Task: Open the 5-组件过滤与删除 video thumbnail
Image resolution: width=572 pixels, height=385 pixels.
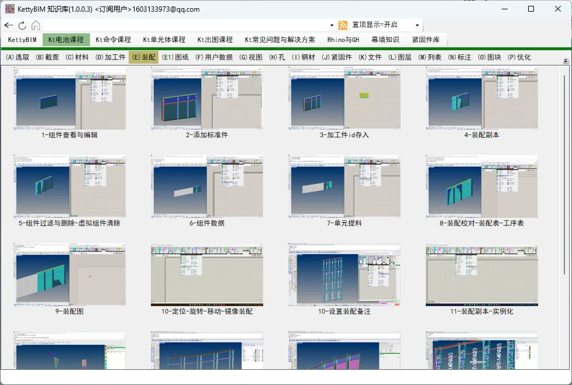Action: coord(70,186)
